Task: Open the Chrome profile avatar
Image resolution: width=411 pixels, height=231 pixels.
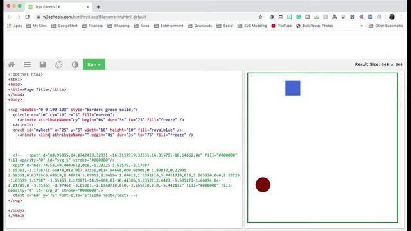Action: [x=392, y=17]
